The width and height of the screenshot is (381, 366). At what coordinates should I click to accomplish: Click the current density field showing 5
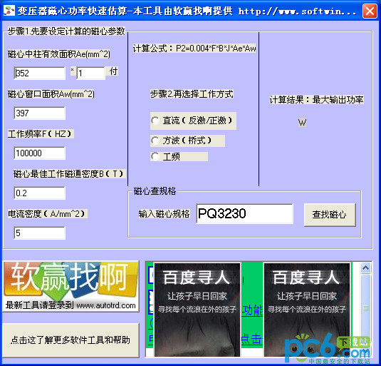[40, 233]
